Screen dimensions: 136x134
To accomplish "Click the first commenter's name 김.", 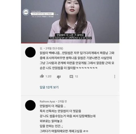I will [x=41, y=48].
